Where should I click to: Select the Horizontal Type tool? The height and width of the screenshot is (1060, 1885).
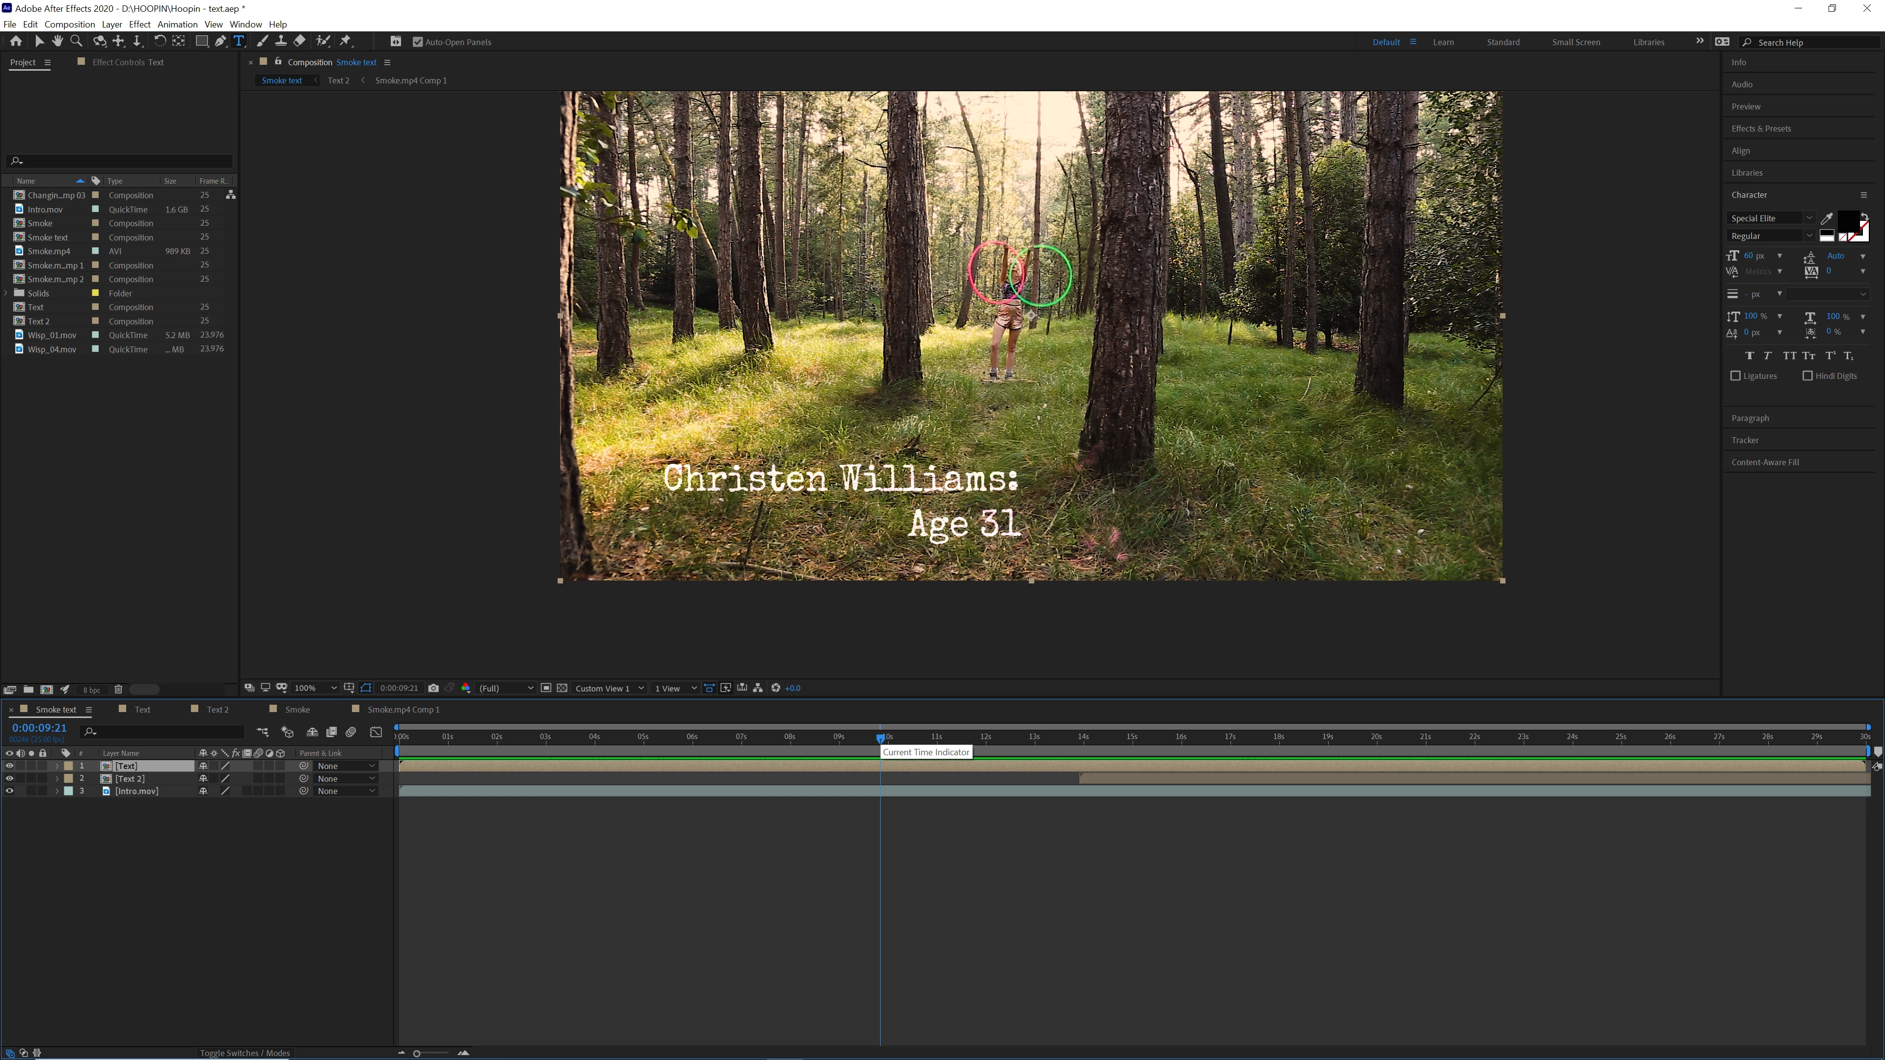point(239,42)
